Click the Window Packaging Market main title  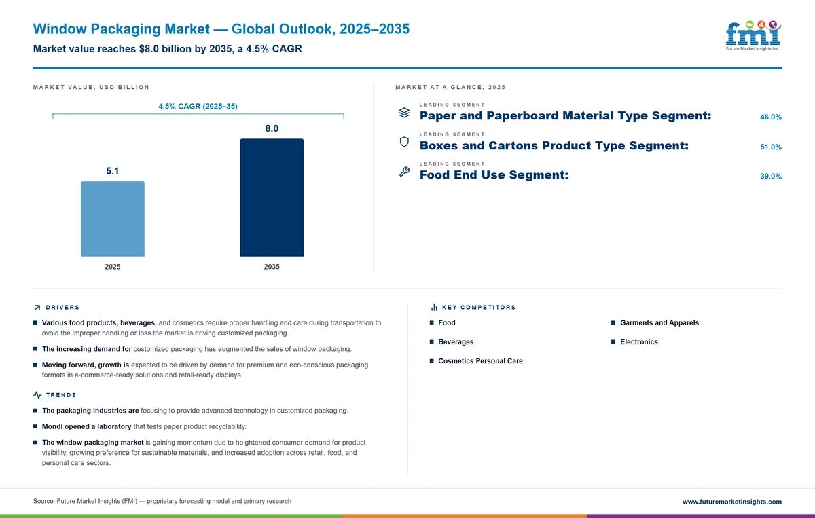click(221, 29)
